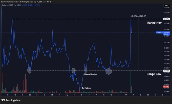Click the 0.02750 price axis label
172x104 pixels.
point(167,51)
